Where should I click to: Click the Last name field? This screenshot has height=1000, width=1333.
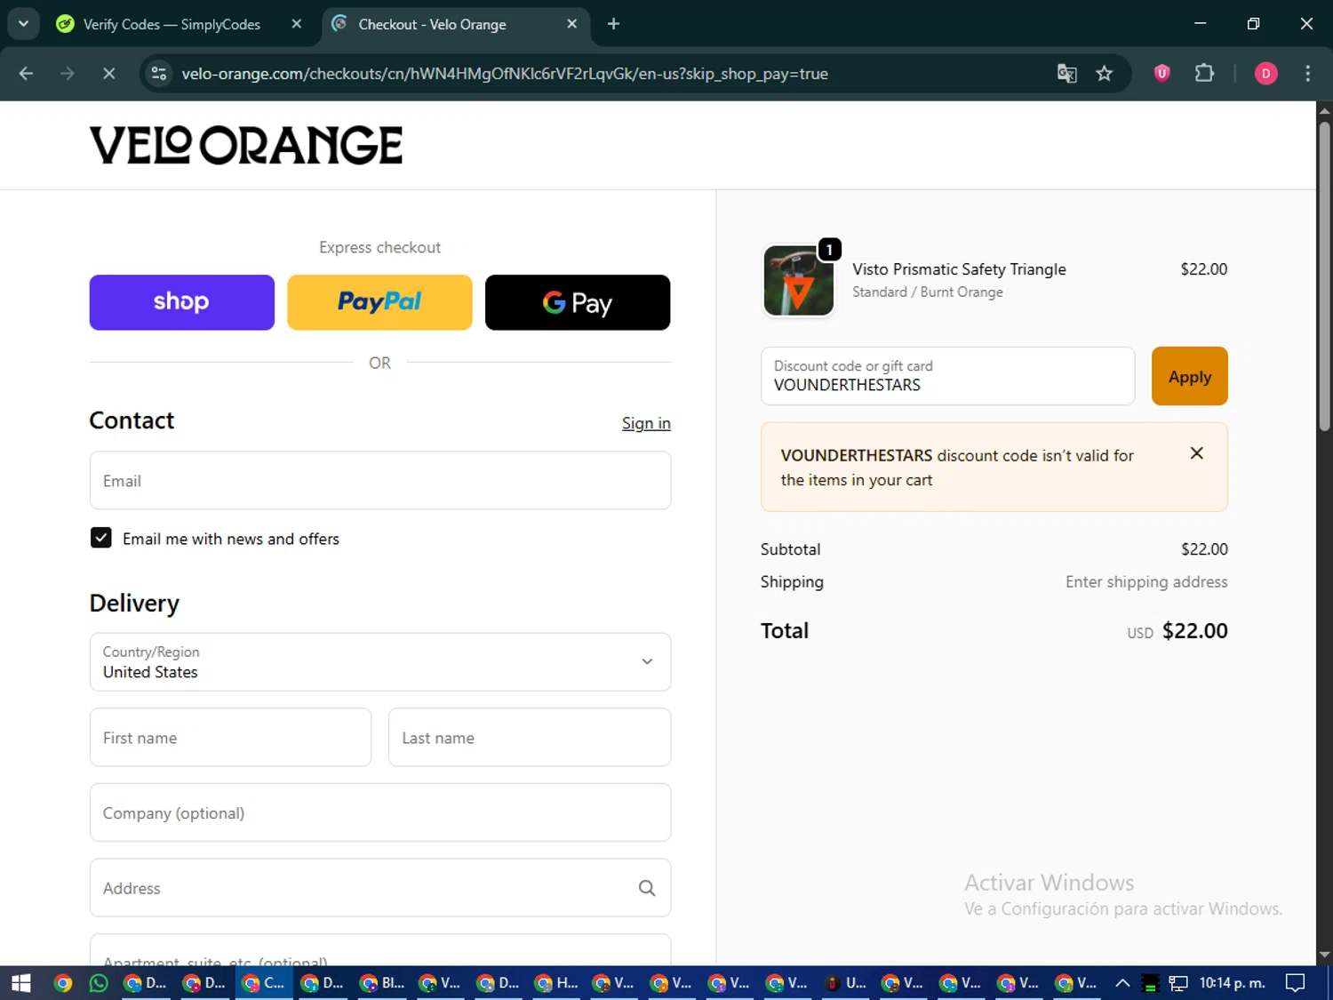click(x=530, y=737)
